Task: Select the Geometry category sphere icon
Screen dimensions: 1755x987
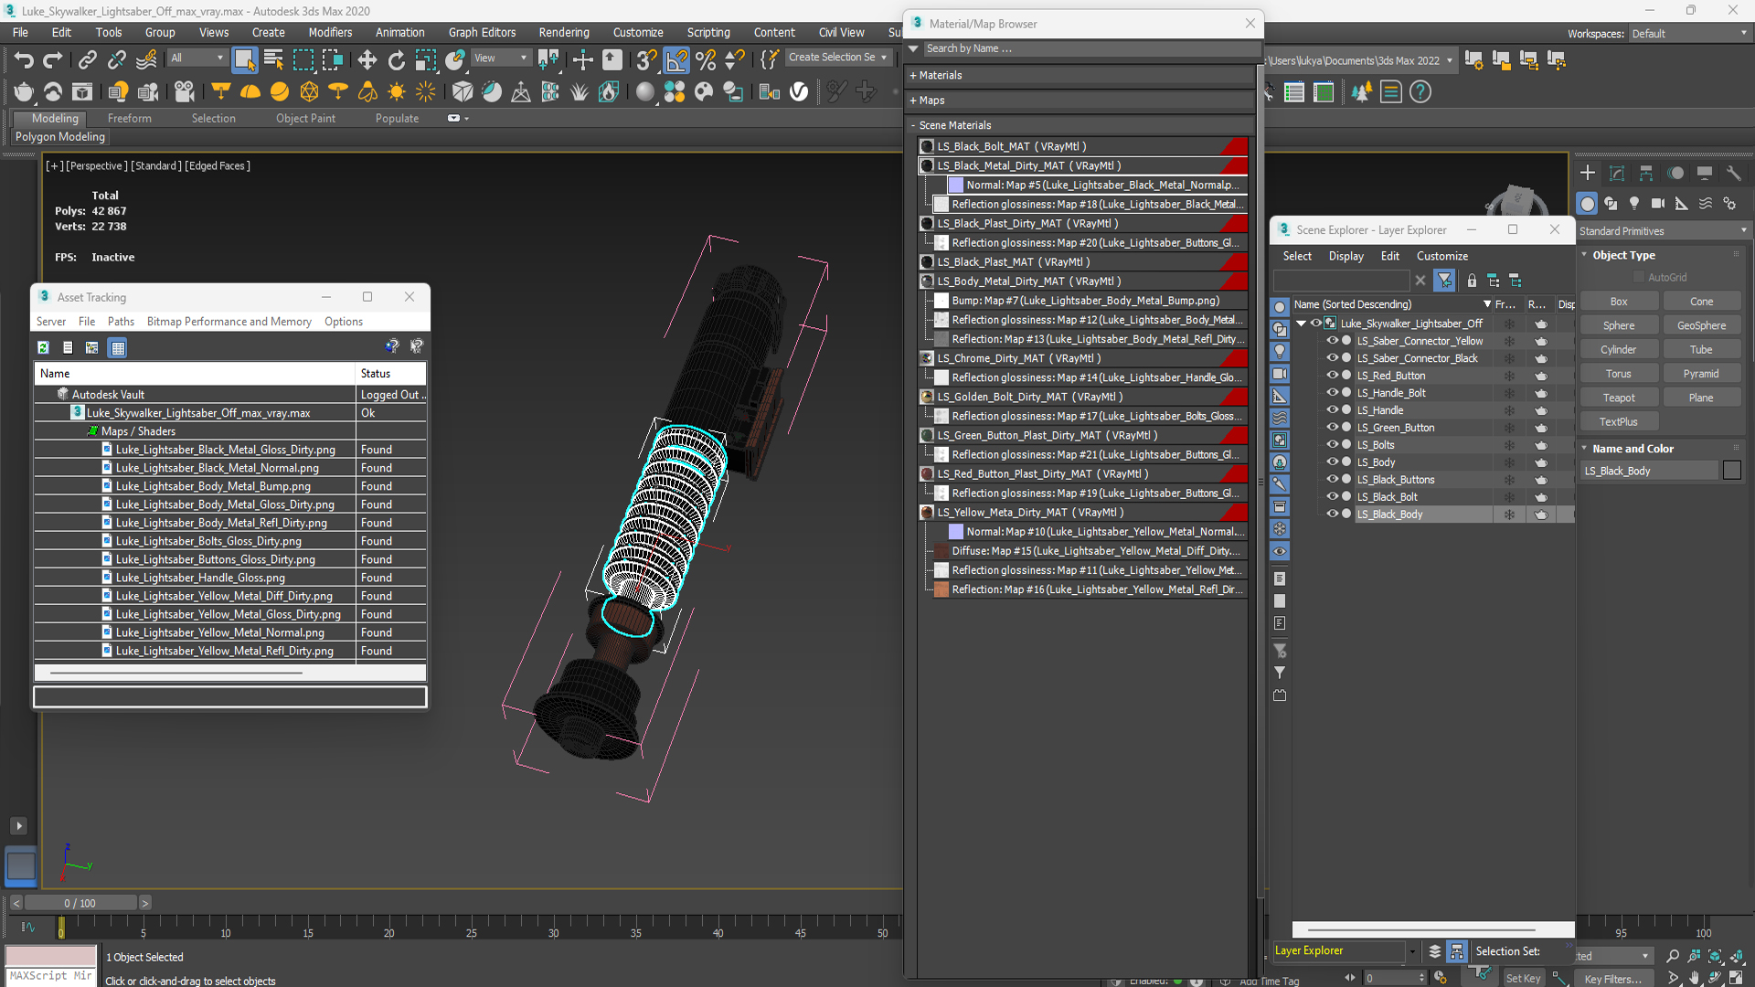Action: [1588, 204]
